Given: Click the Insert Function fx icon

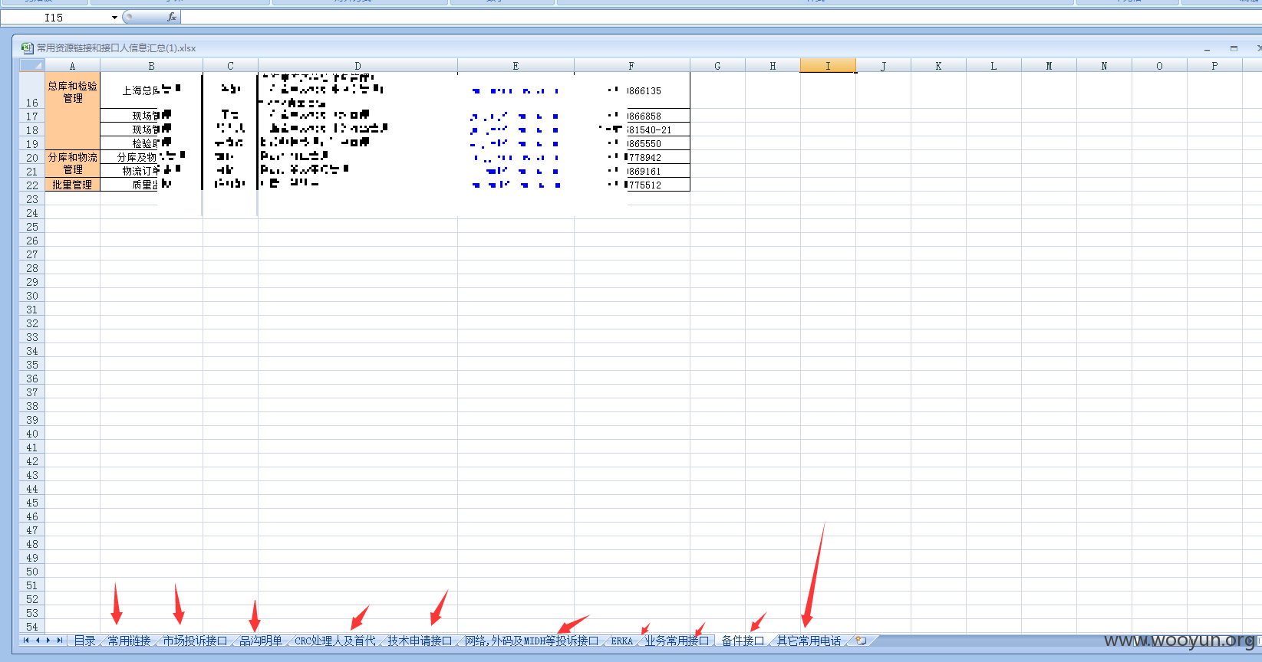Looking at the screenshot, I should pos(171,17).
